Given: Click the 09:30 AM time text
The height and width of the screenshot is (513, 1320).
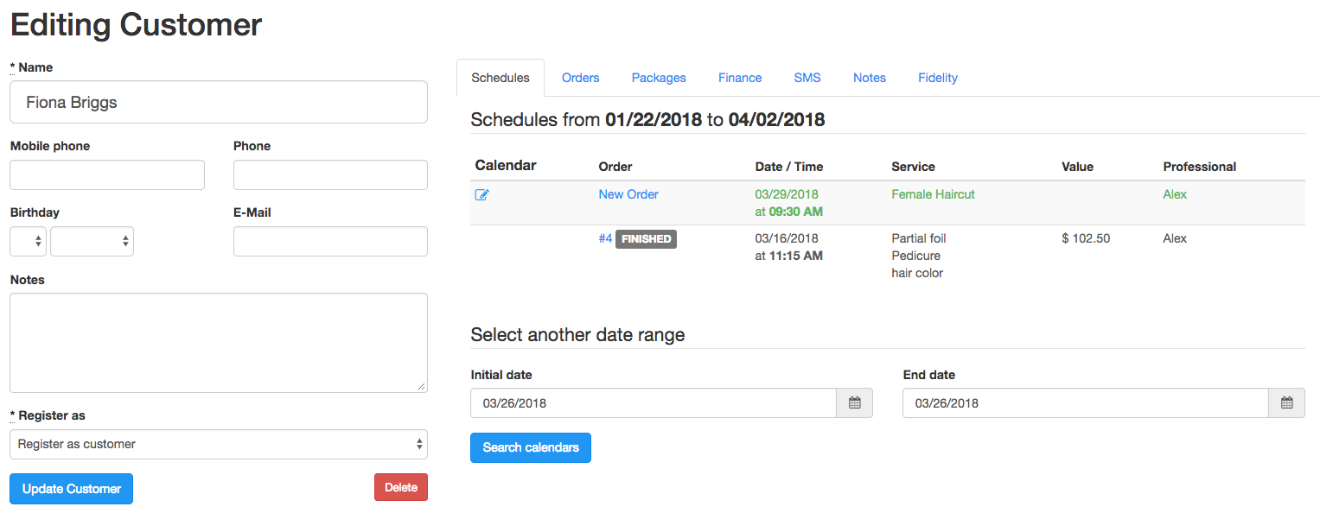Looking at the screenshot, I should click(x=795, y=212).
